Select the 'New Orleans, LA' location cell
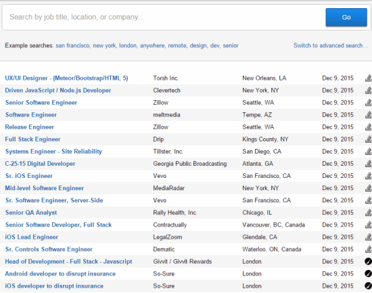Image resolution: width=372 pixels, height=293 pixels. (264, 78)
